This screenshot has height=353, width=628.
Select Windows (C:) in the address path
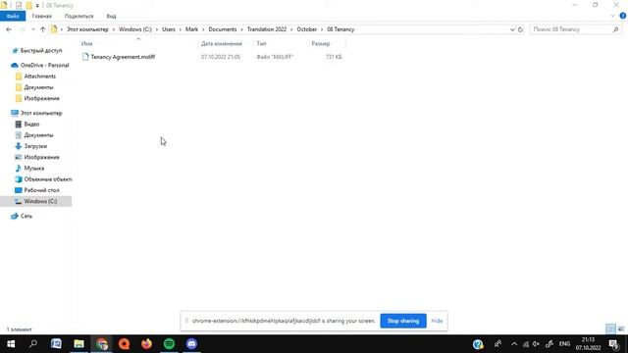pyautogui.click(x=135, y=29)
